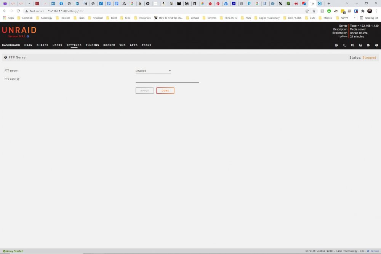Open the tab search chevron
381x254 pixels.
pos(347,3)
